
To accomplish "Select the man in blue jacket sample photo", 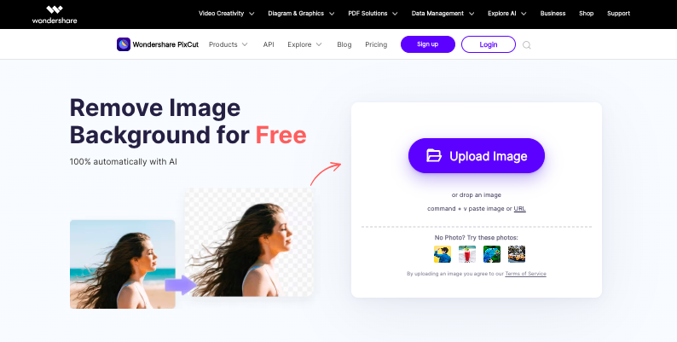I will pos(443,254).
